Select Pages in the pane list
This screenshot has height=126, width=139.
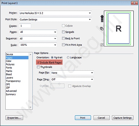tap(17, 58)
